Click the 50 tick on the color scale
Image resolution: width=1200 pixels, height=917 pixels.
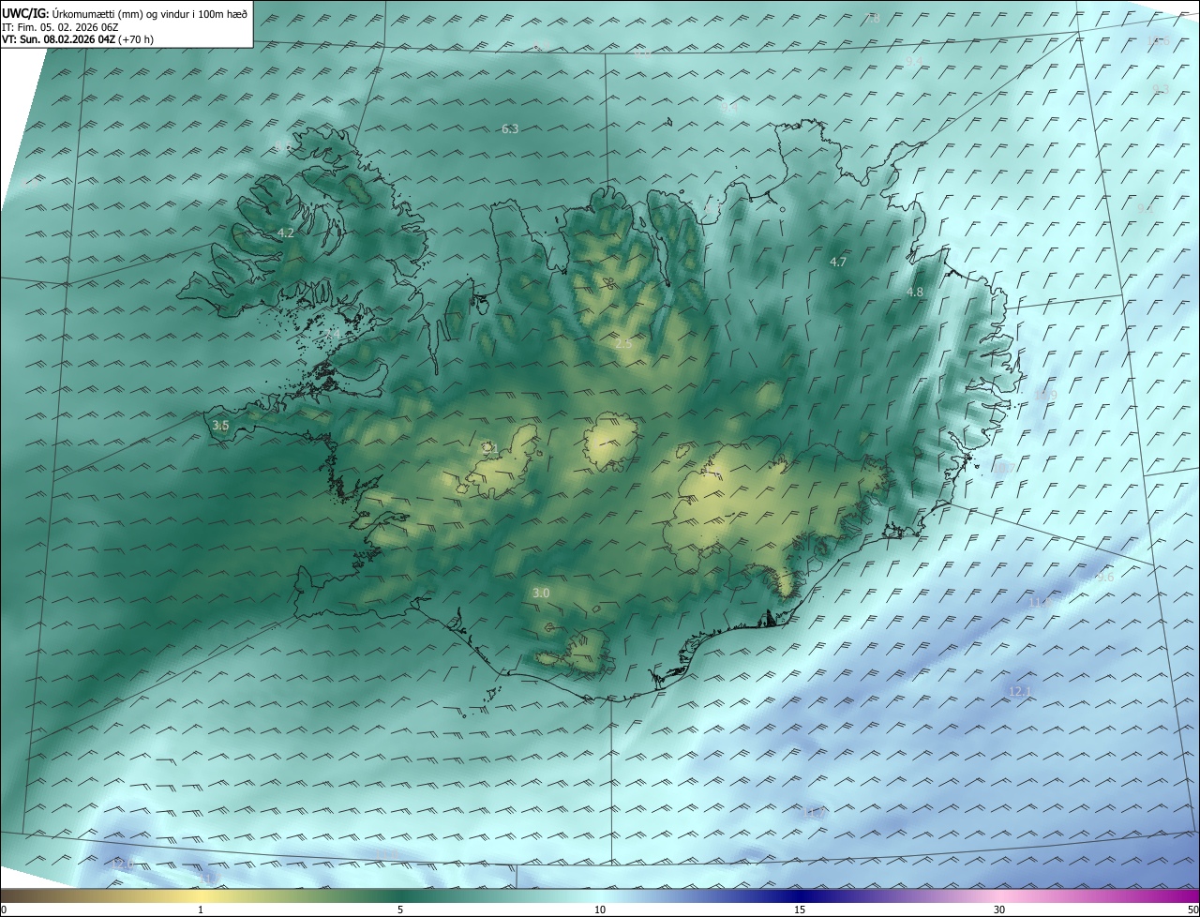point(1192,909)
